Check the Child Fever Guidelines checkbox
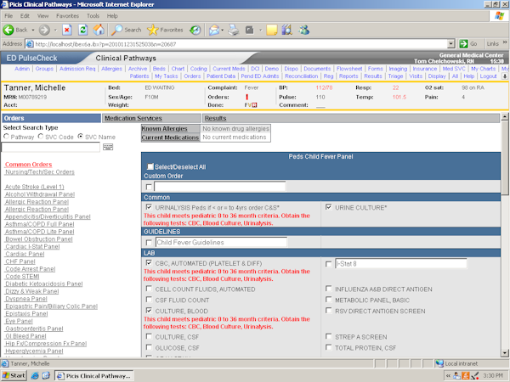Image resolution: width=510 pixels, height=382 pixels. coord(149,242)
